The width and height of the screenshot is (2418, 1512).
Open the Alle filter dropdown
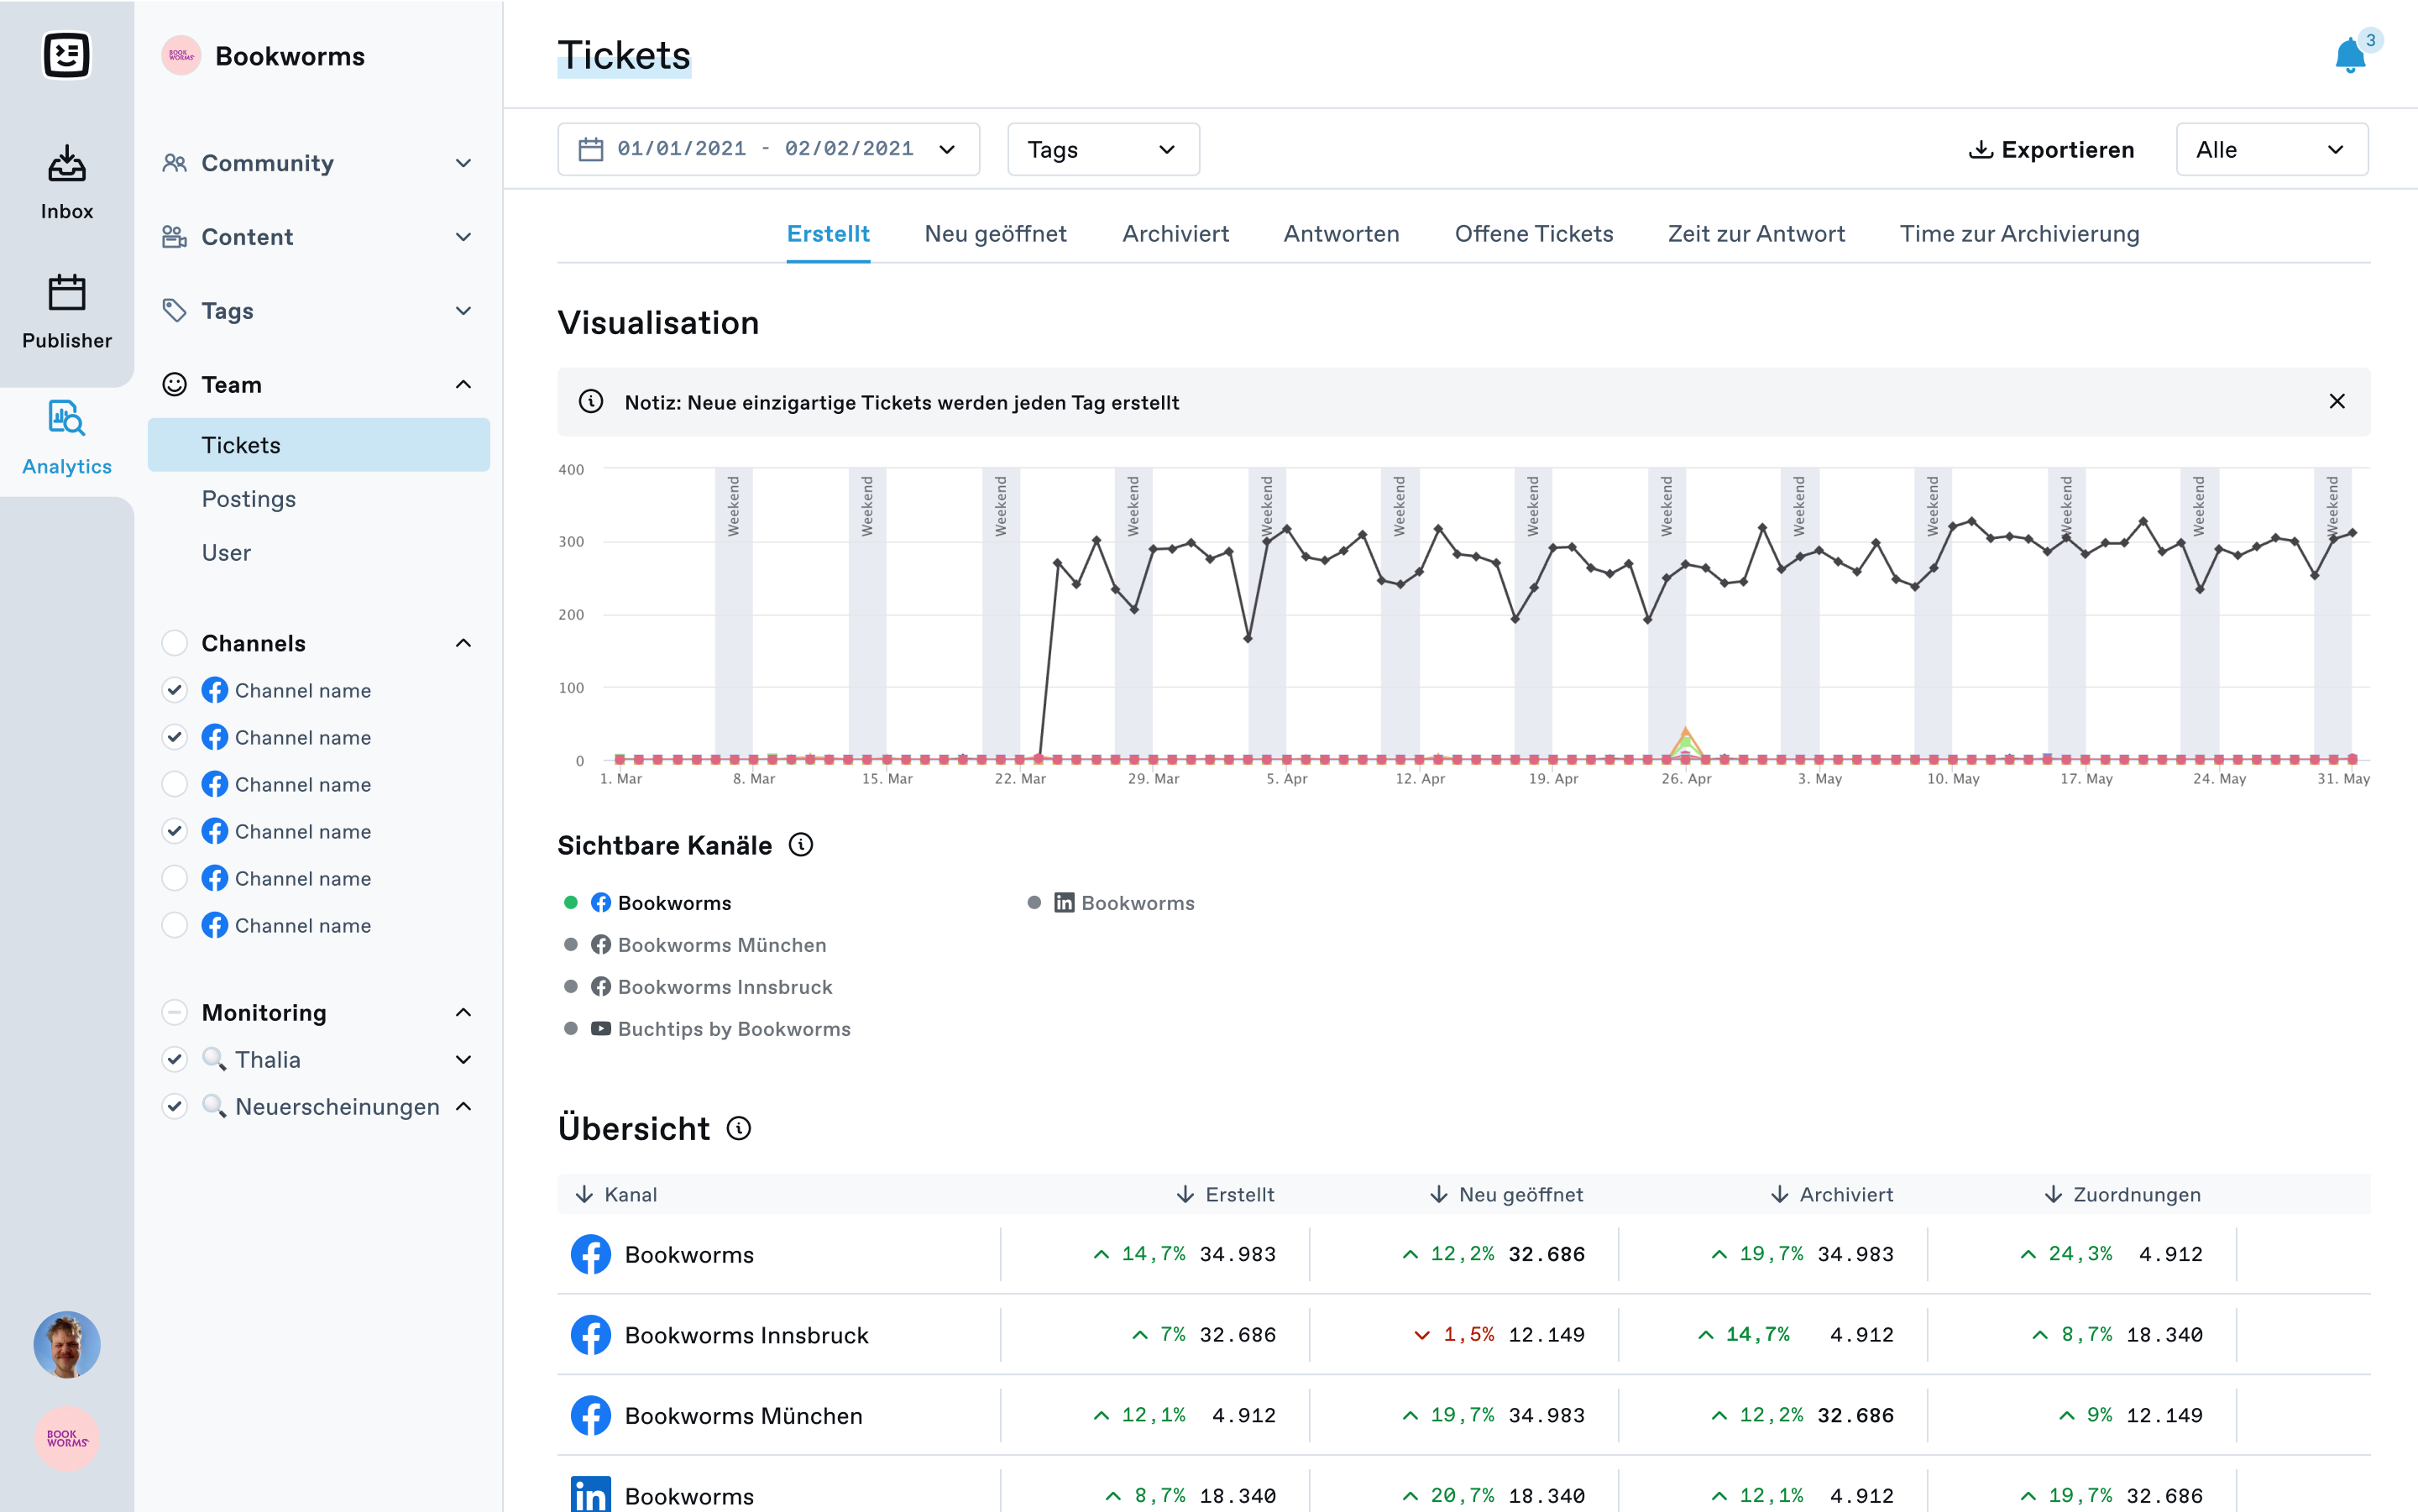coord(2270,149)
